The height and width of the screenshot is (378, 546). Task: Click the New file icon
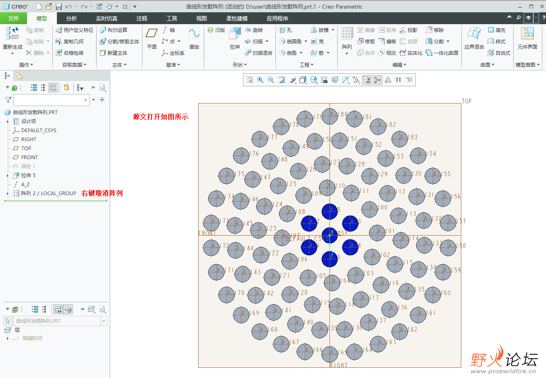click(39, 7)
